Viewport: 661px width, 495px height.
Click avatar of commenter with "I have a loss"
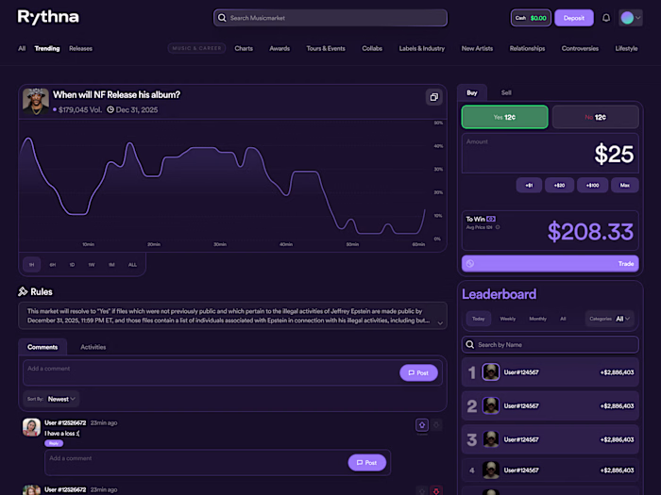coord(31,427)
